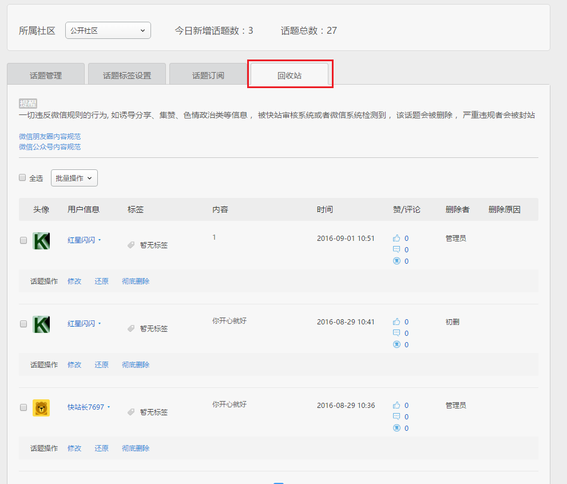Image resolution: width=567 pixels, height=484 pixels.
Task: Select the checkbox beside 快站长7697's topic
Action: (x=23, y=407)
